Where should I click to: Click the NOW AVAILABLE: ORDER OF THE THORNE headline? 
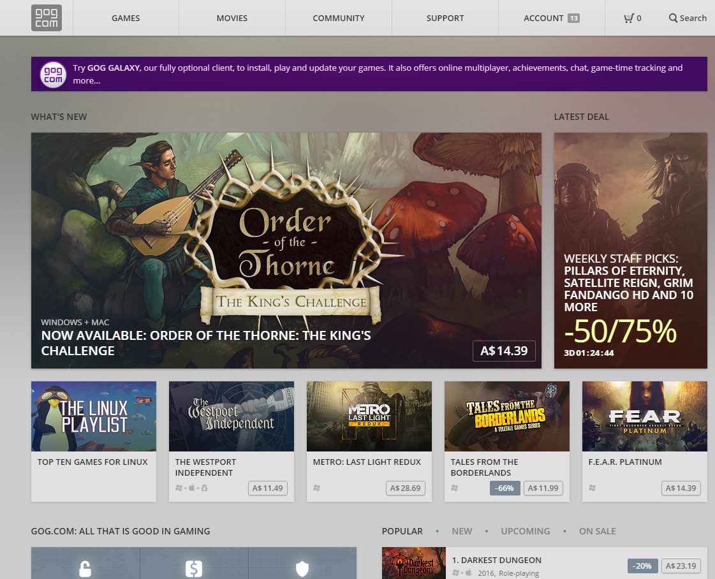coord(206,343)
